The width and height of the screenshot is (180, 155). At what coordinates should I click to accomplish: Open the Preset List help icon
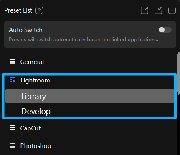[39, 10]
